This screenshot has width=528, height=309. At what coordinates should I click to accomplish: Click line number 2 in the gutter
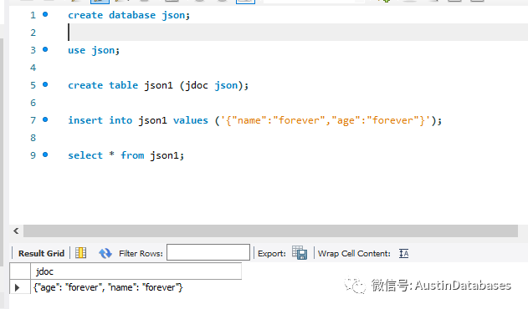pyautogui.click(x=33, y=33)
